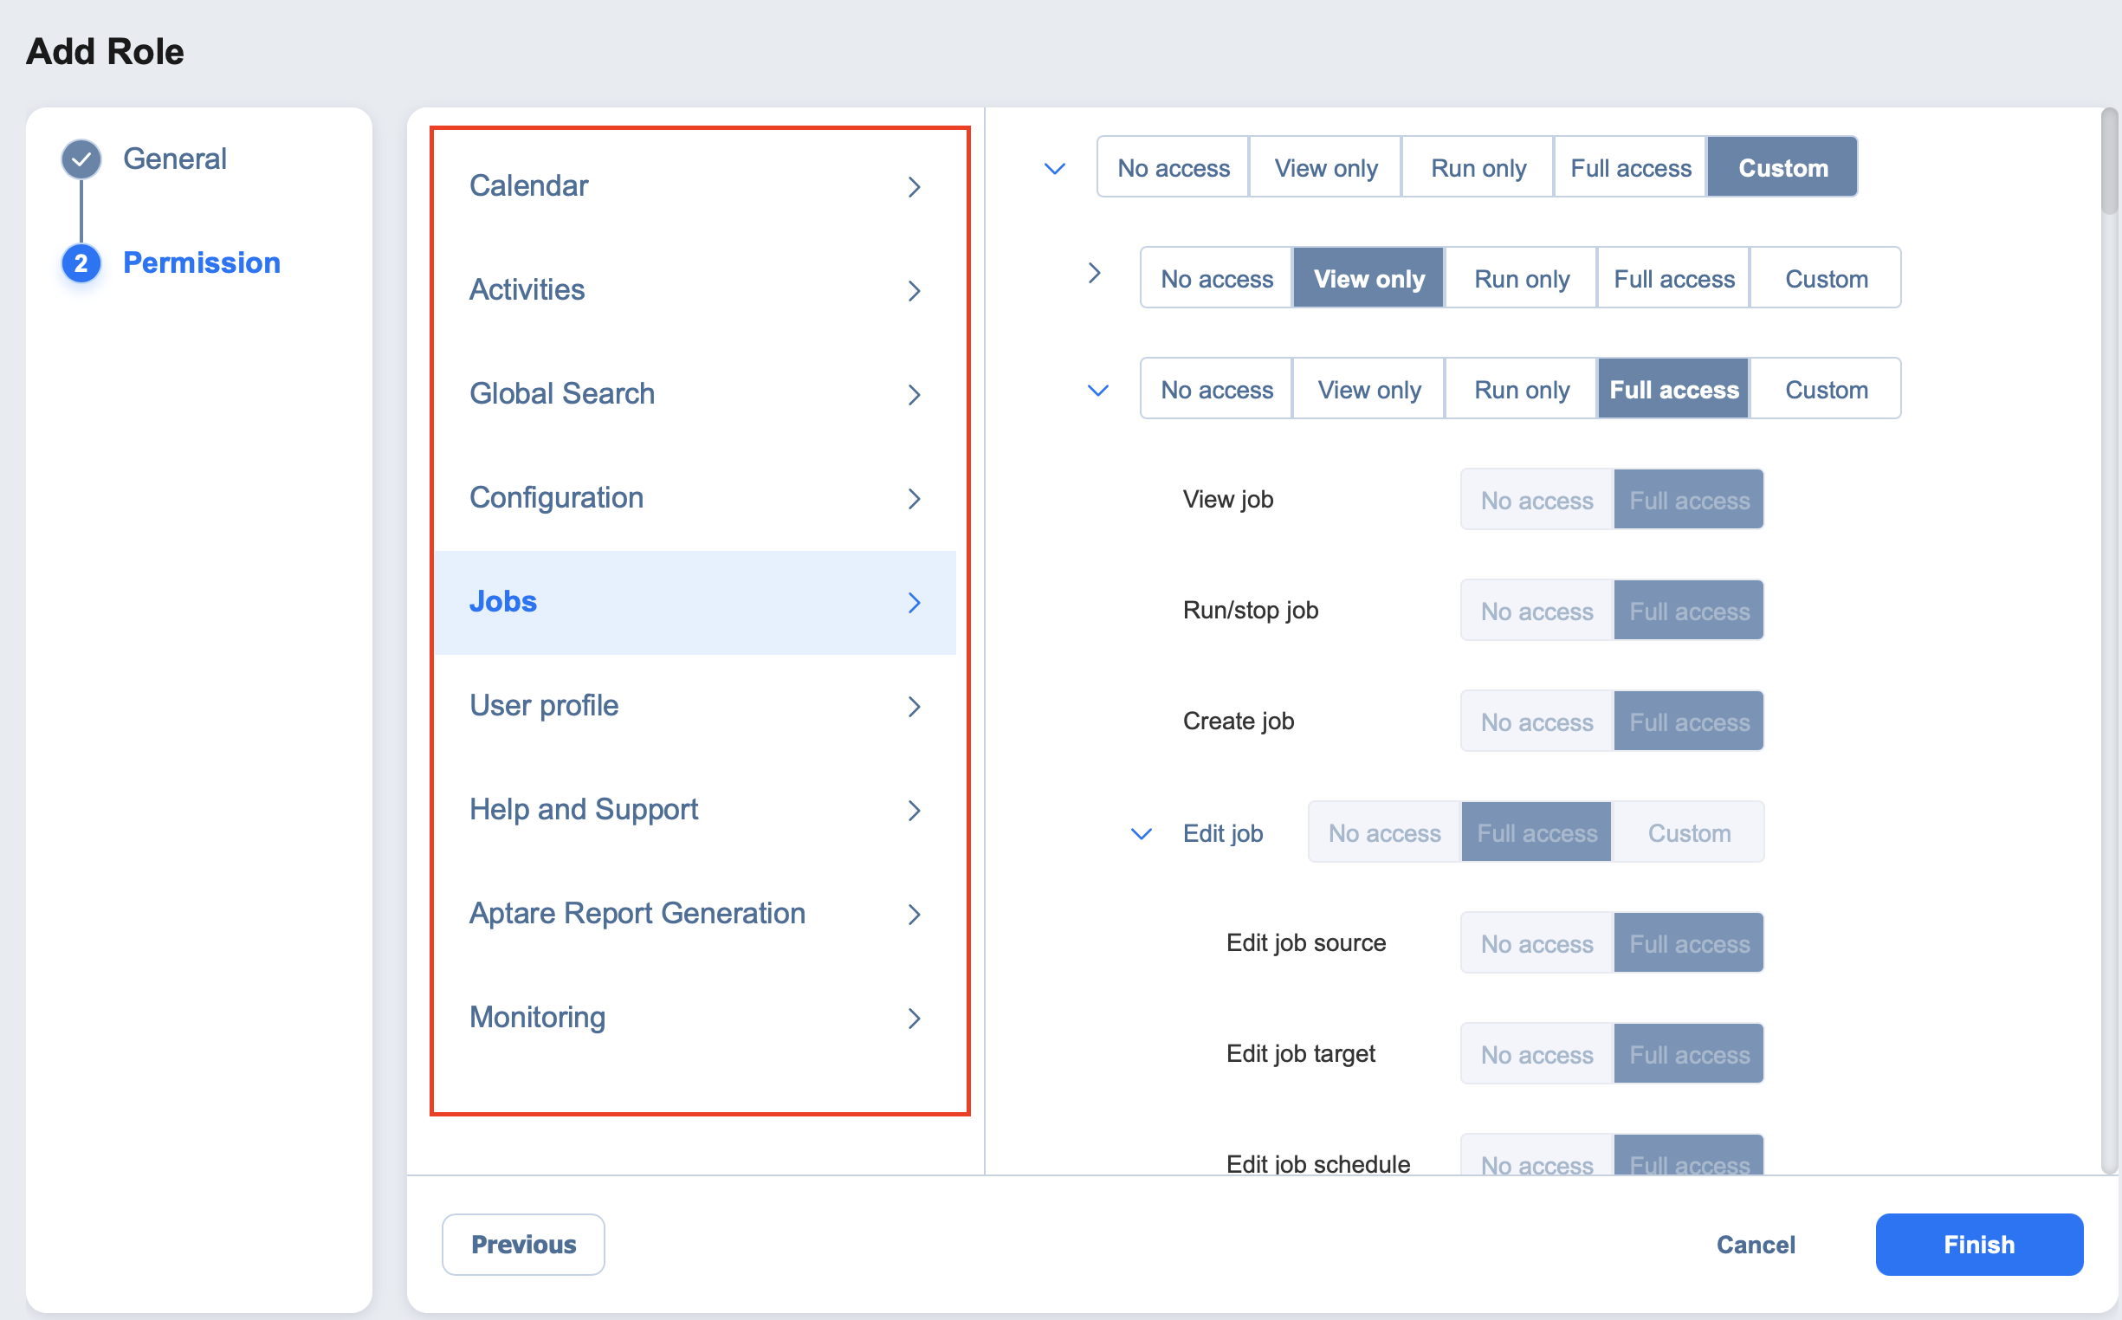
Task: Click the arrow icon next to Activities
Action: point(914,291)
